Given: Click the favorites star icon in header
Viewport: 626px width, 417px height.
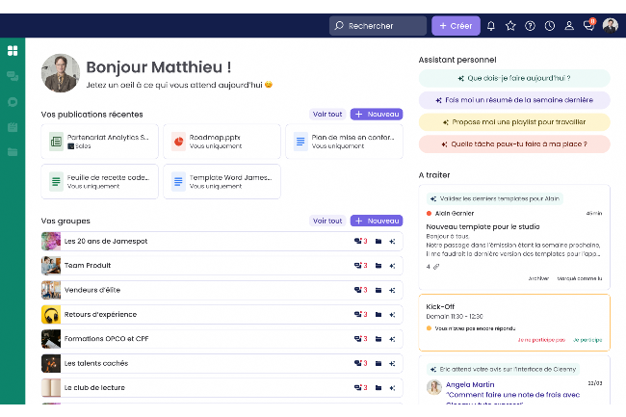Looking at the screenshot, I should pyautogui.click(x=510, y=26).
